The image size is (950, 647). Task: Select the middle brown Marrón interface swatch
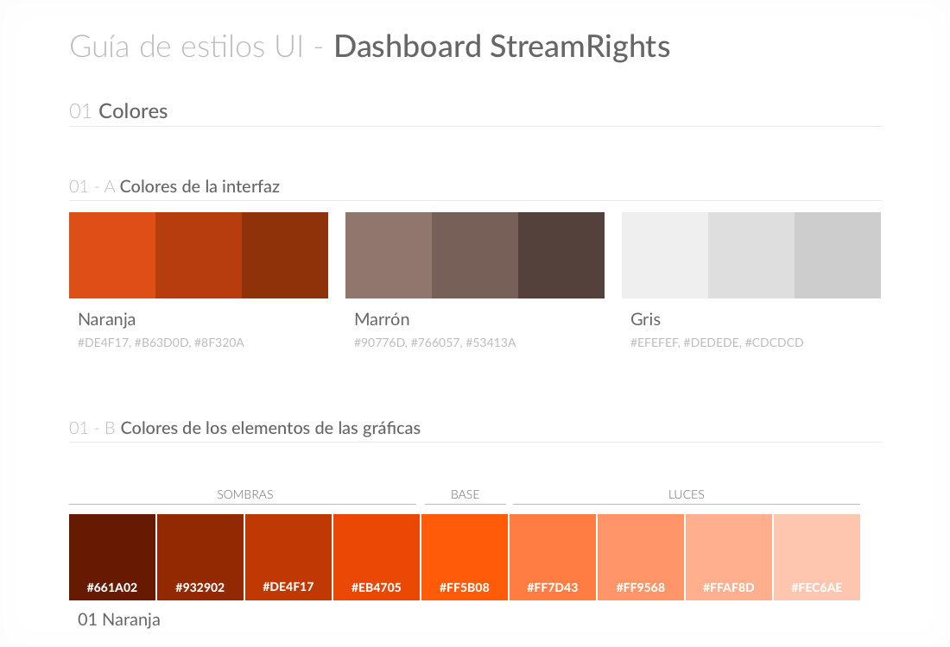coord(475,255)
